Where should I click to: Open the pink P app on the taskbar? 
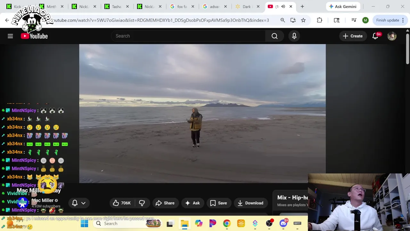click(213, 224)
